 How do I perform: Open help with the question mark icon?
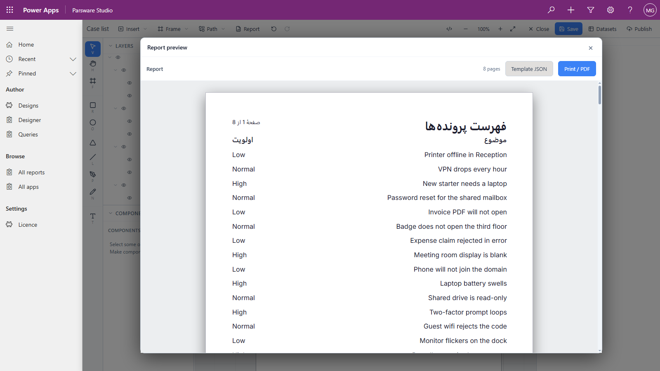click(x=630, y=10)
